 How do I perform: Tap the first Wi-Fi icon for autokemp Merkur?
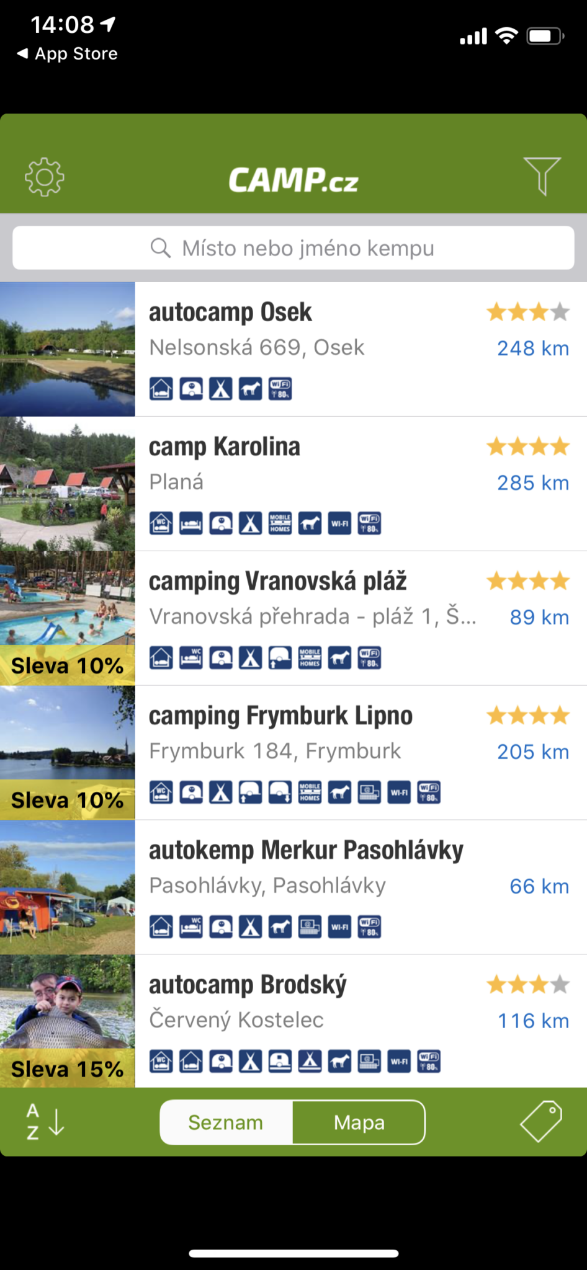click(339, 927)
